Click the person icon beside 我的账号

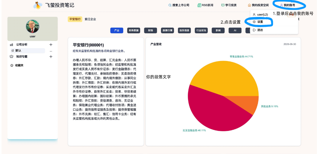281,5
